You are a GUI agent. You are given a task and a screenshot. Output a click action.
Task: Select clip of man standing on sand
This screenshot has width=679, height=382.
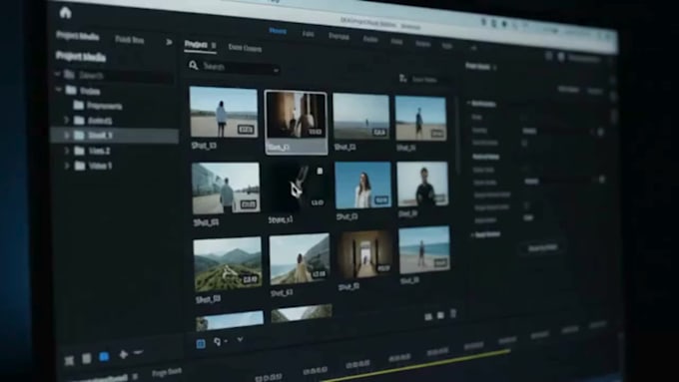[x=421, y=118]
